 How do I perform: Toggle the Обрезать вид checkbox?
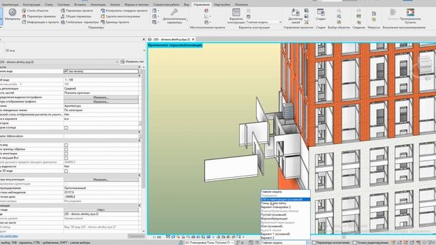tap(66, 145)
